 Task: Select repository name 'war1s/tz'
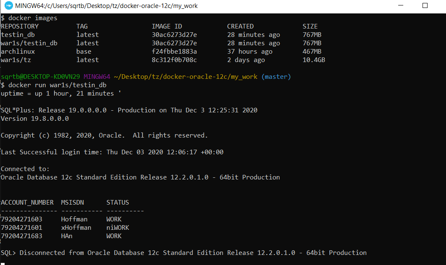16,60
